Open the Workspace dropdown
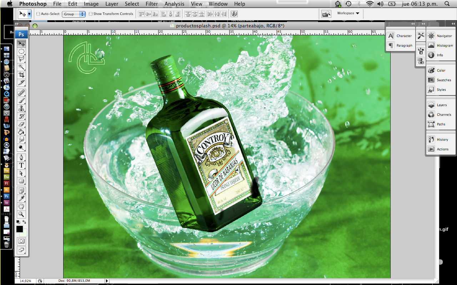 [347, 13]
